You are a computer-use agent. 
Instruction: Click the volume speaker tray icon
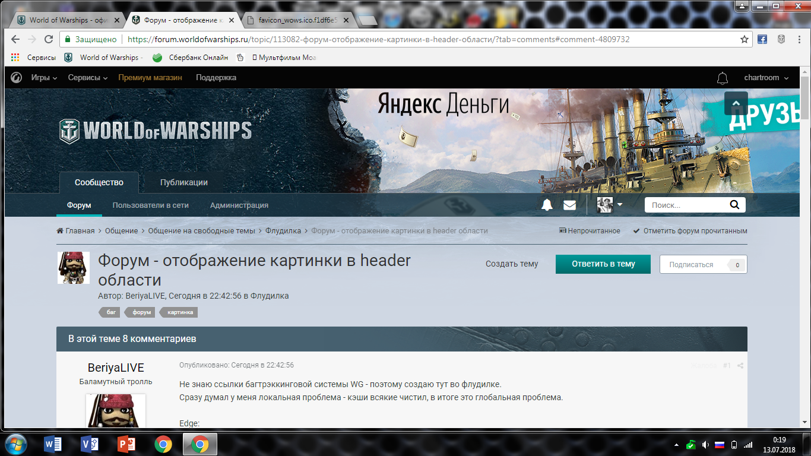pyautogui.click(x=705, y=445)
